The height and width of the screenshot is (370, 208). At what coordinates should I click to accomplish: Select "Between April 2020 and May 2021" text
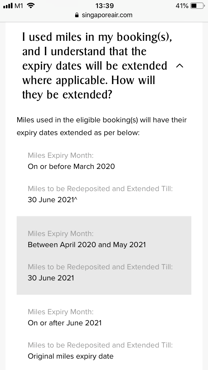tap(87, 245)
